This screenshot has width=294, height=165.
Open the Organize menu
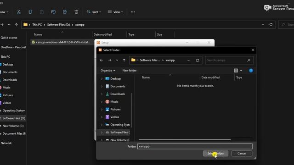[108, 71]
